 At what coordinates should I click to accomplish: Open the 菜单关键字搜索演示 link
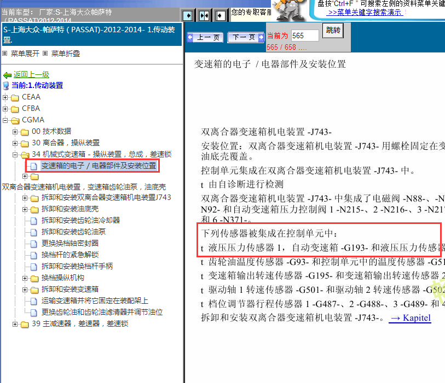(365, 13)
